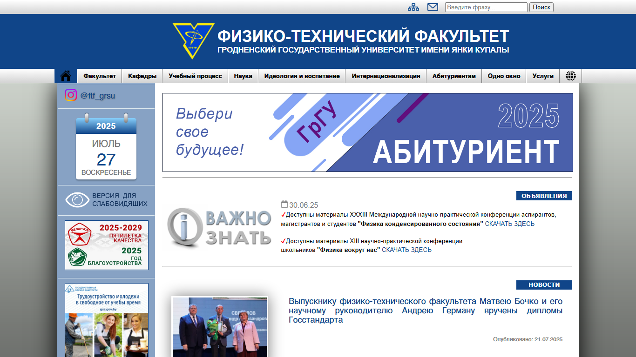Viewport: 636px width, 357px height.
Task: Open the news headline about Матвей Бочко
Action: click(426, 311)
